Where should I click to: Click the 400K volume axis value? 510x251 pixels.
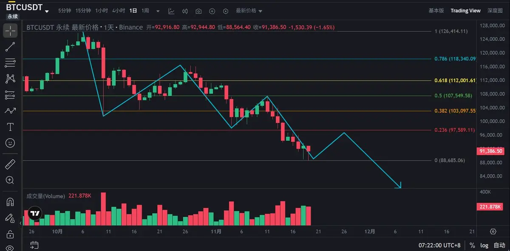(486, 192)
